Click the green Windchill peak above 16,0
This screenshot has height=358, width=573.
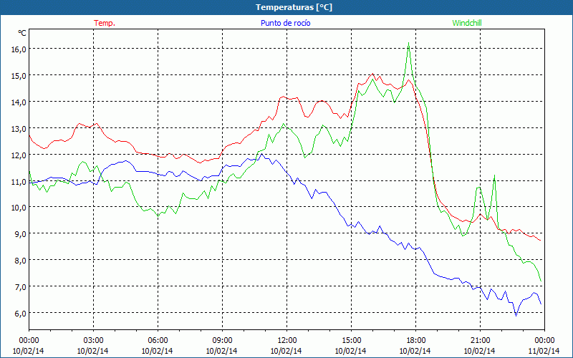(408, 44)
